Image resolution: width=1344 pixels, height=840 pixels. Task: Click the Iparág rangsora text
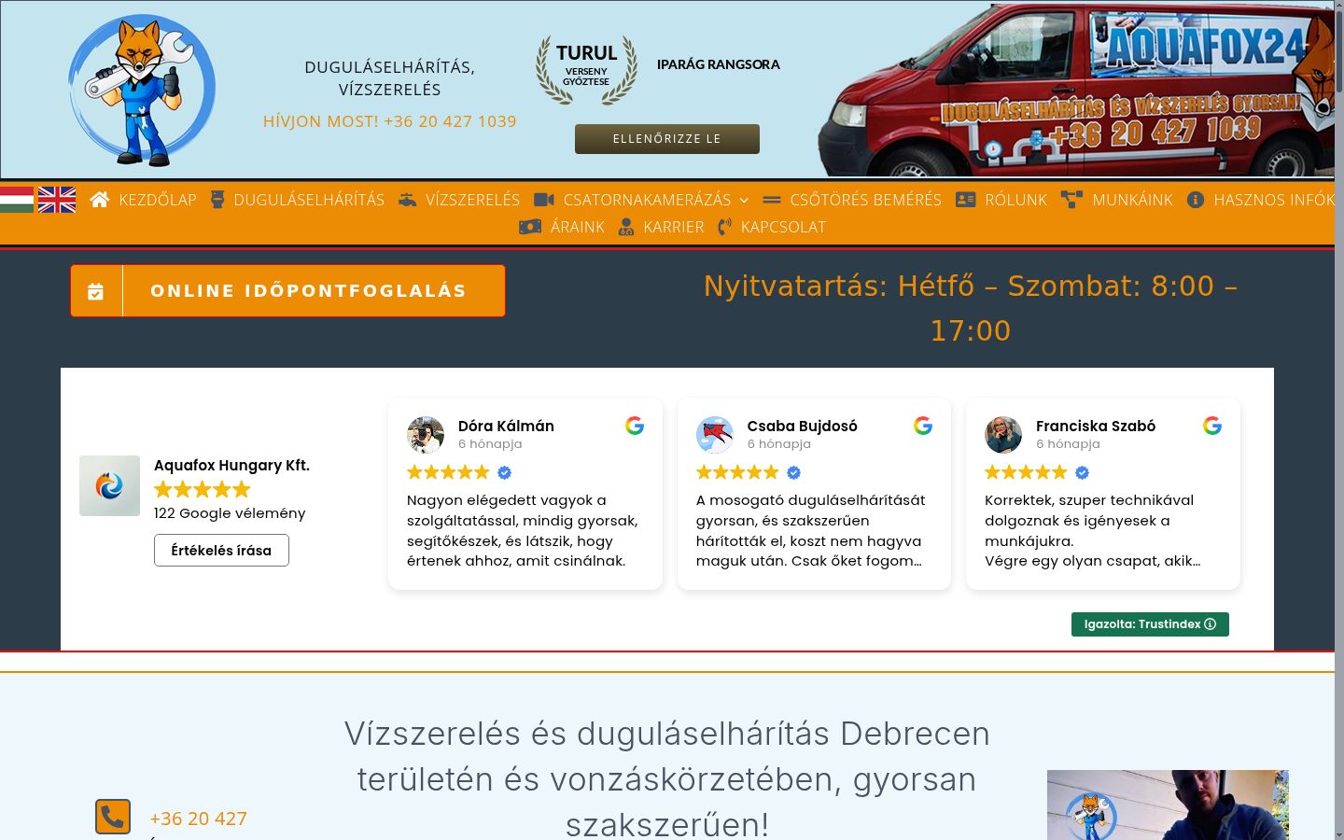(x=719, y=64)
